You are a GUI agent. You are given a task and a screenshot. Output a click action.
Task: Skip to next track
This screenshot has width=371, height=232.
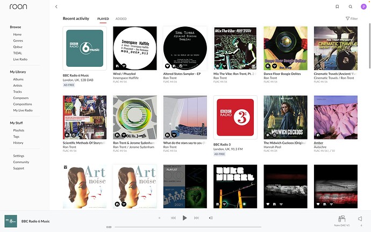pyautogui.click(x=196, y=218)
